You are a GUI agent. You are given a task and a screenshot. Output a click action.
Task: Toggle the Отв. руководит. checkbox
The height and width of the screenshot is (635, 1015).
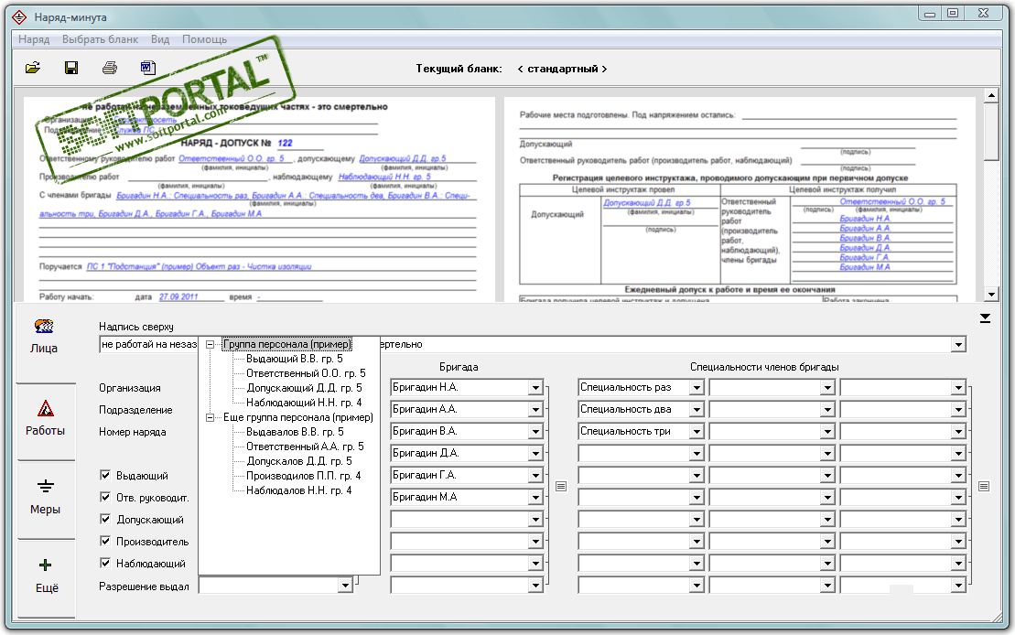tap(105, 497)
